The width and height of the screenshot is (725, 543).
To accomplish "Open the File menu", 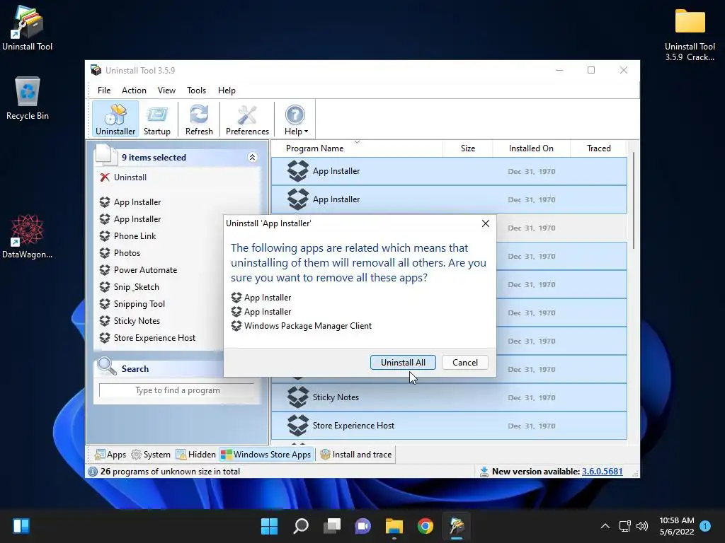I will click(x=104, y=90).
